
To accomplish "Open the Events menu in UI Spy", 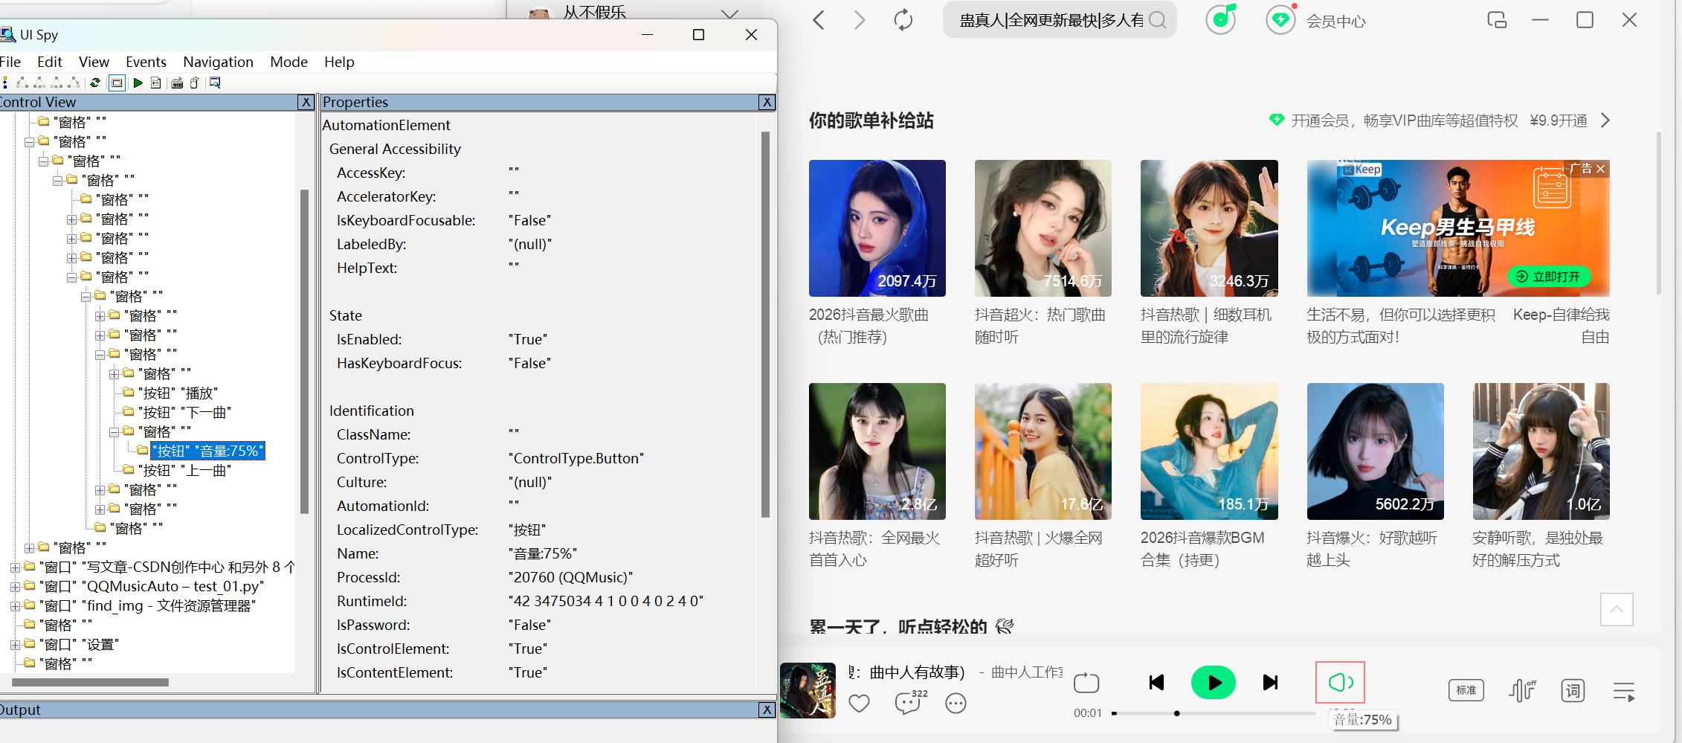I will click(x=146, y=62).
